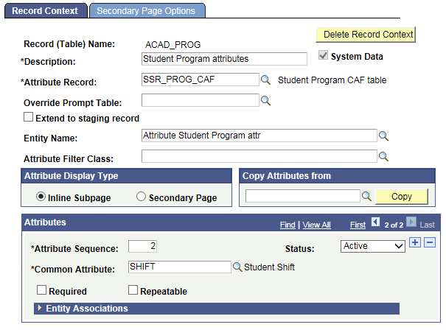
Task: Open lookup for Copy Attributes from field
Action: click(366, 197)
